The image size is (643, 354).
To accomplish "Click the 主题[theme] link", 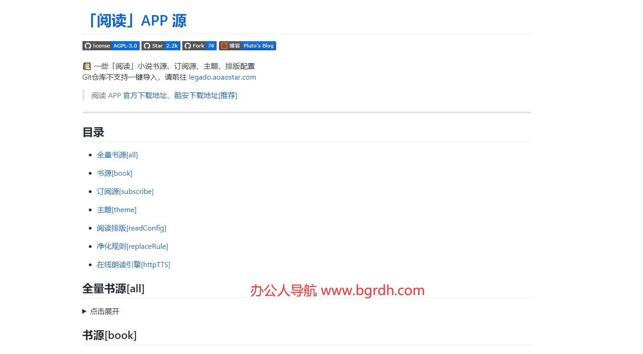I will pos(117,209).
